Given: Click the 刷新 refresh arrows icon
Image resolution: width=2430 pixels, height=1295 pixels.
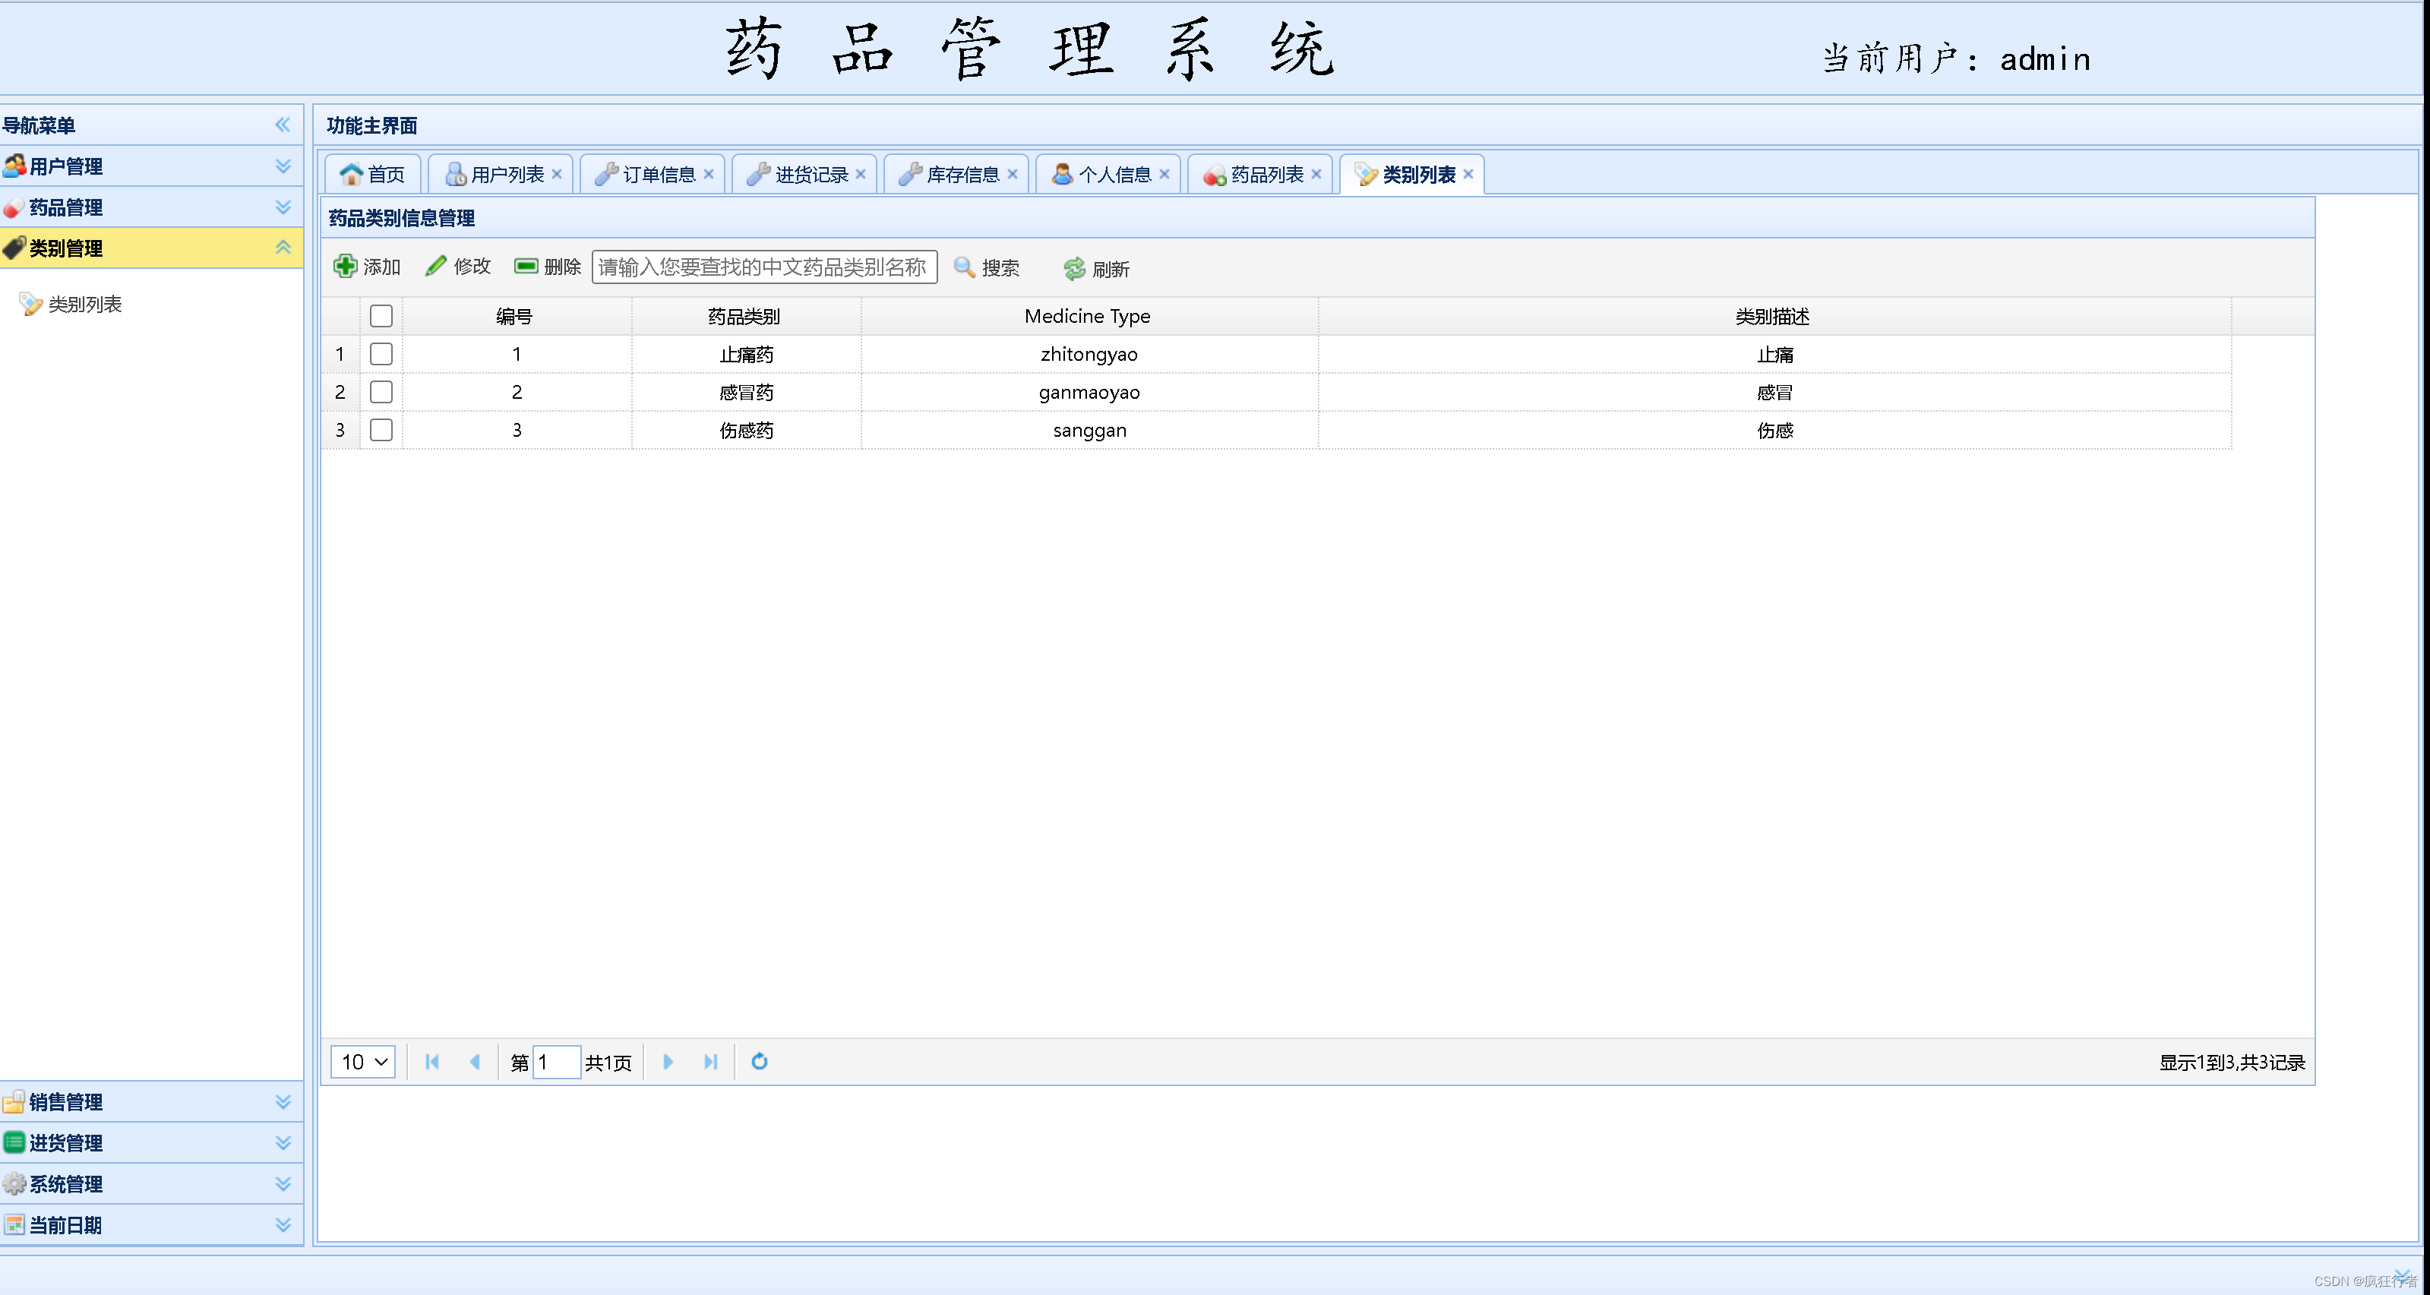Looking at the screenshot, I should click(1073, 269).
